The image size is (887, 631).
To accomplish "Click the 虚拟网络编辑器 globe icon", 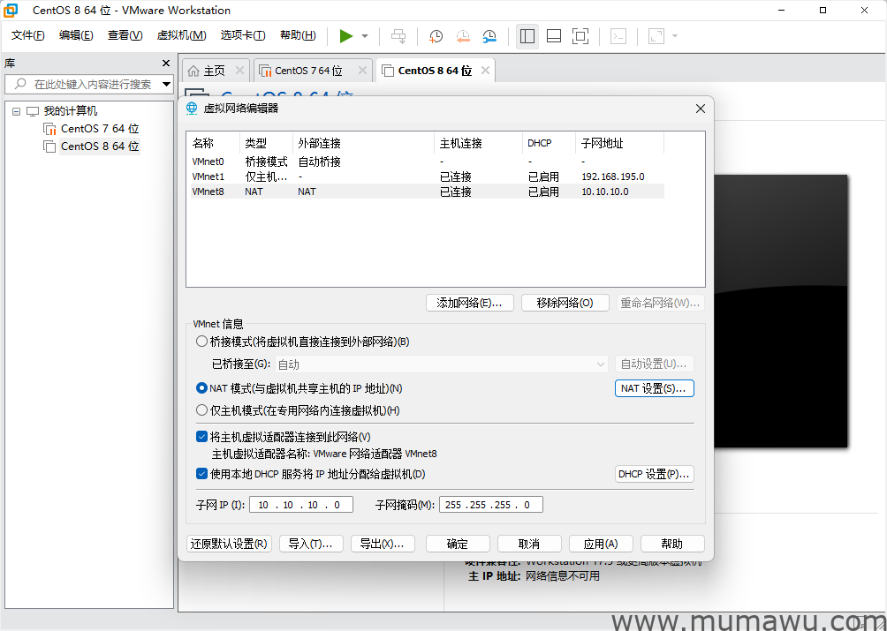I will point(191,108).
